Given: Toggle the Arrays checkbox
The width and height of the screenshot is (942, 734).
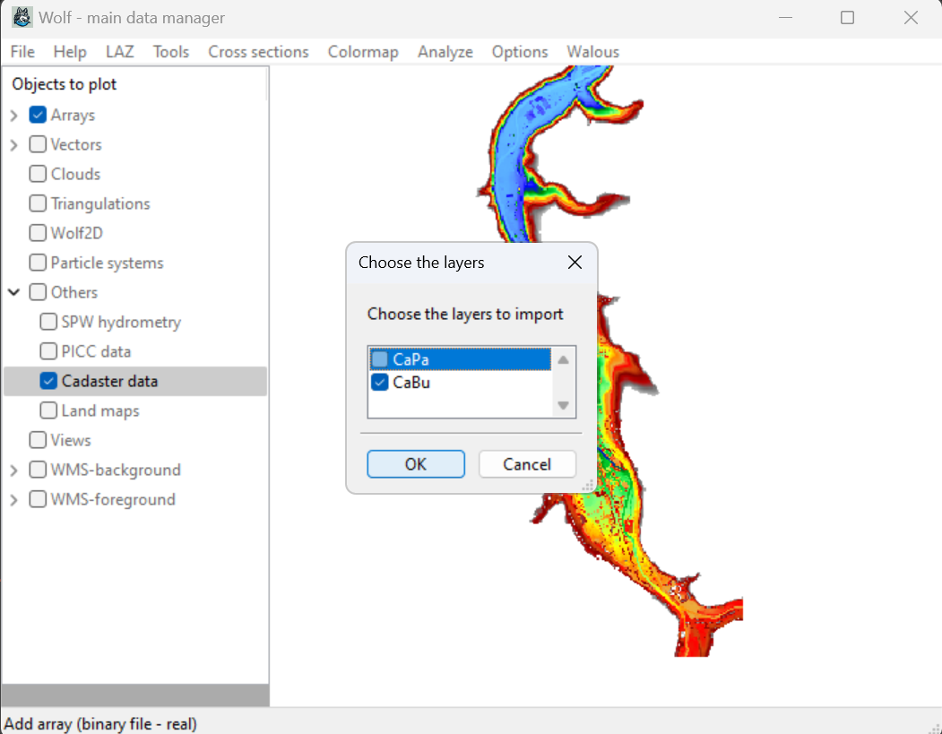Looking at the screenshot, I should pyautogui.click(x=38, y=115).
